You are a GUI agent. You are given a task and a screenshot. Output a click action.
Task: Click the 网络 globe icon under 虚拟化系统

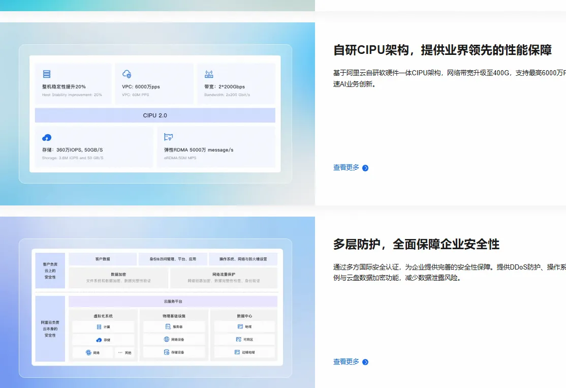[88, 352]
